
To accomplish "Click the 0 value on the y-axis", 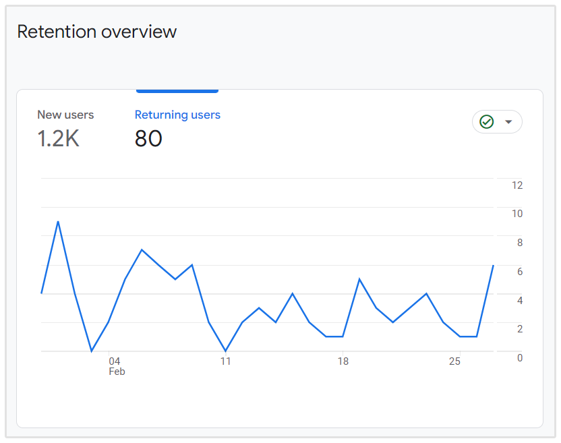I will tap(520, 357).
